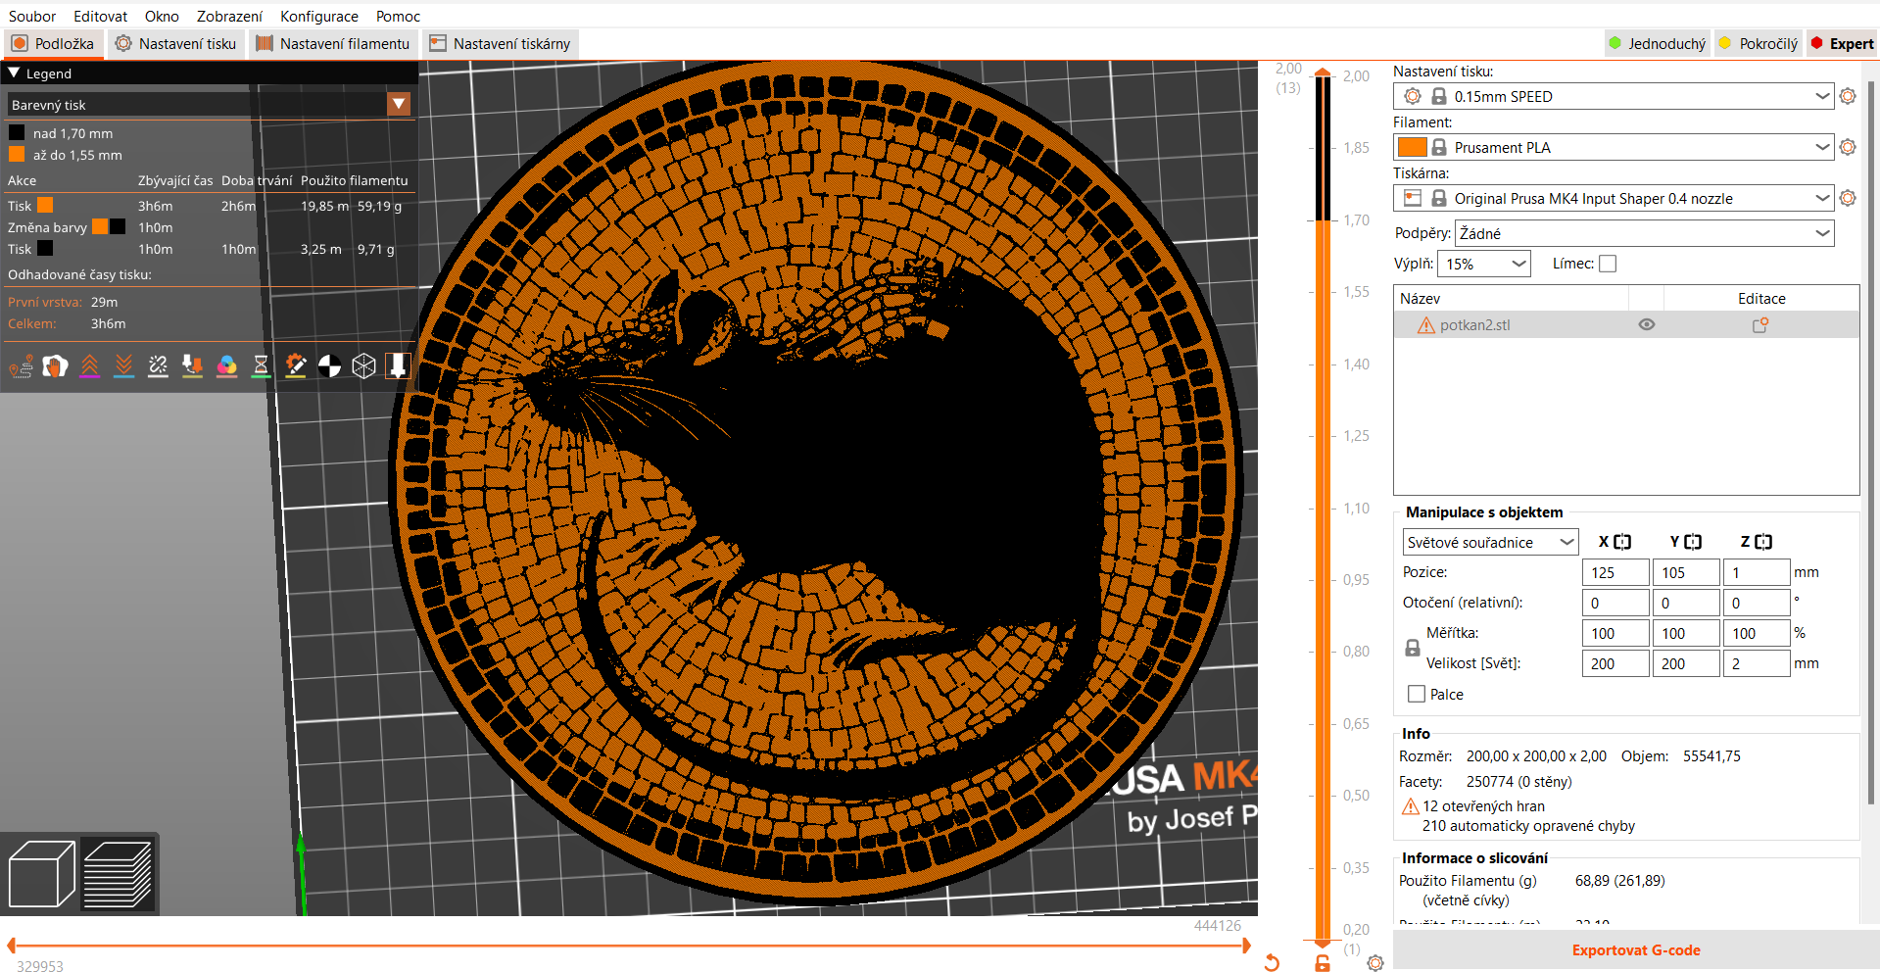Toggle custom G-code markers
Screen dimensions: 1880x972
pyautogui.click(x=296, y=365)
